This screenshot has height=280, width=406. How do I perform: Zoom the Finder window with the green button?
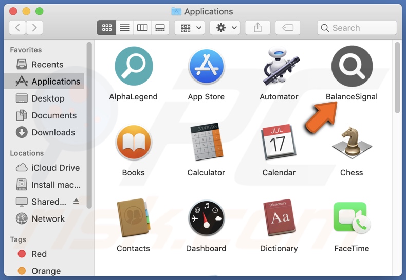coord(40,11)
